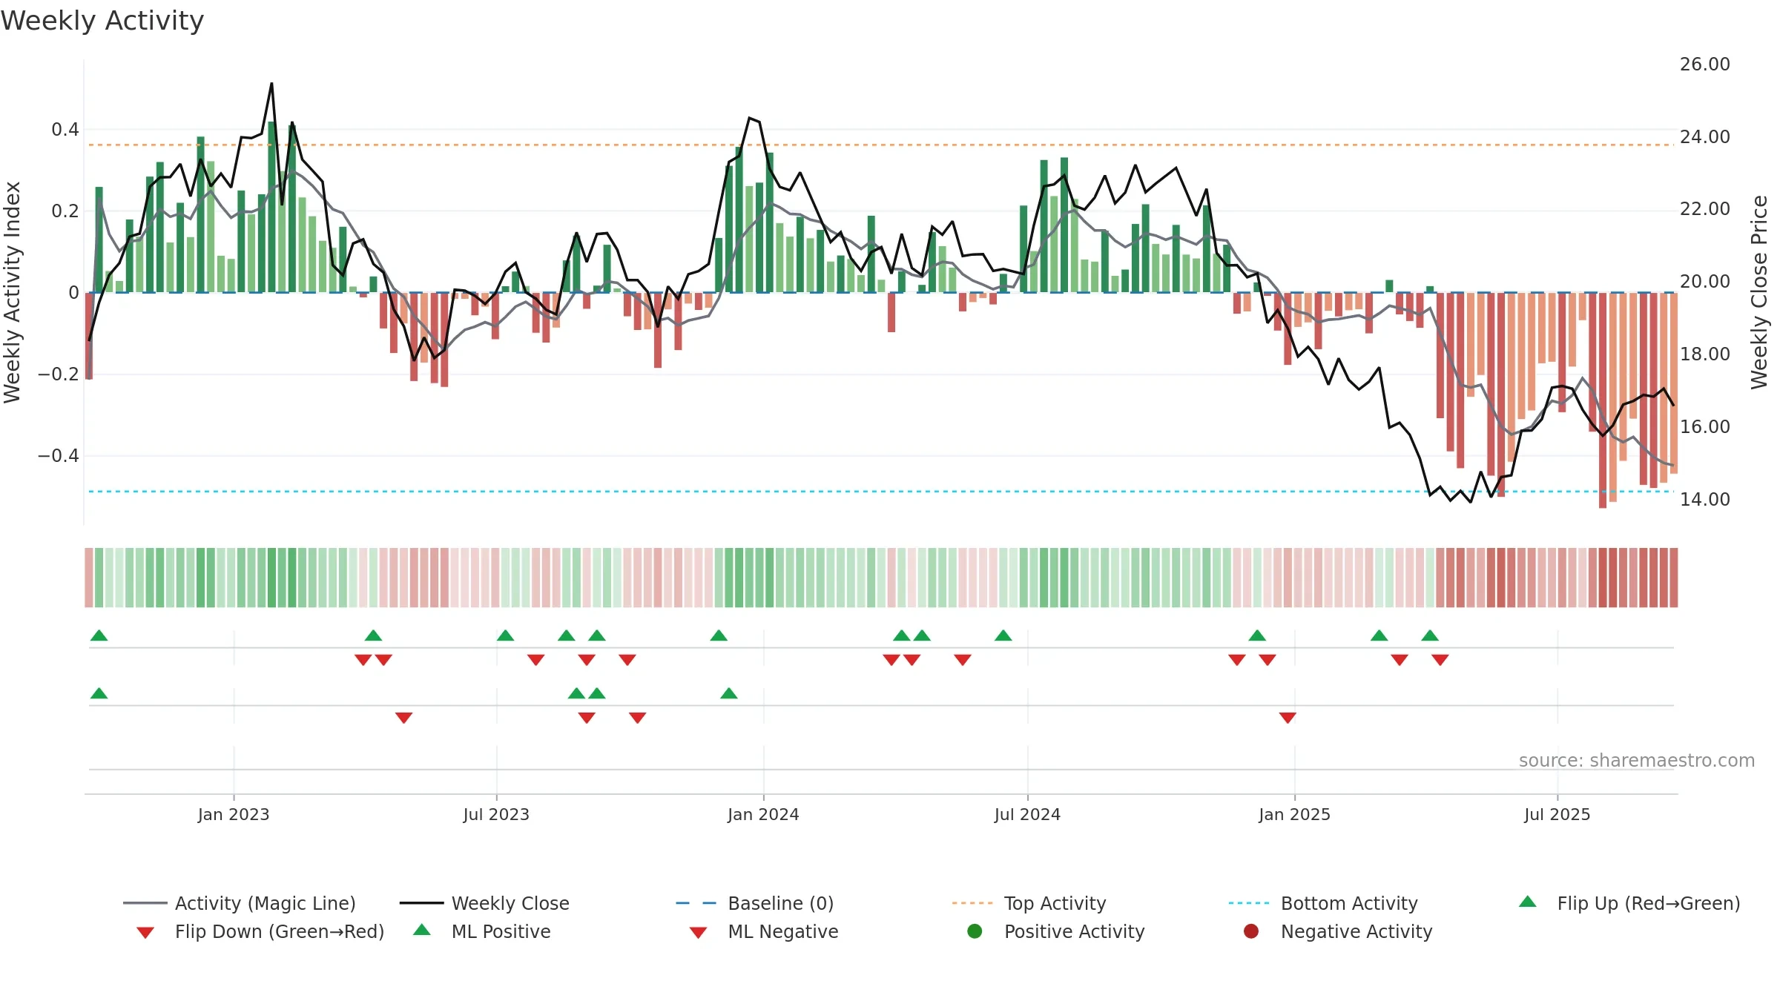
Task: Toggle the Baseline (0) legend entry
Action: coord(755,903)
